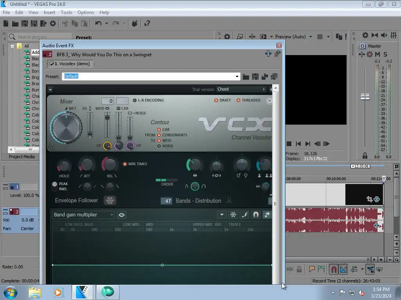Open the overlays grid dropdown arrow
This screenshot has height=300, width=401.
[x=328, y=37]
